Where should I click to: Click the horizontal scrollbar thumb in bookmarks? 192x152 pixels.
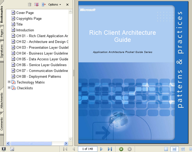tap(31, 143)
